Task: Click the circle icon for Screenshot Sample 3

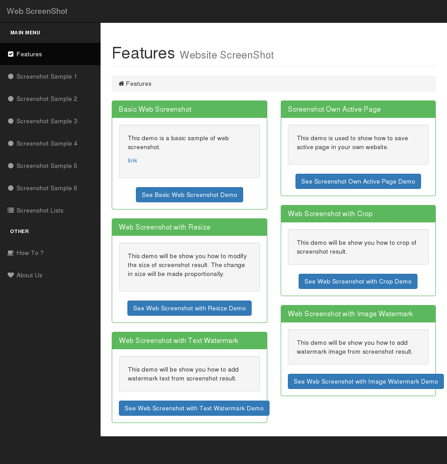Action: pyautogui.click(x=11, y=121)
